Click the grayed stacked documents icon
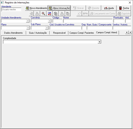Viewport: 133px width, 129px height. tap(68, 14)
